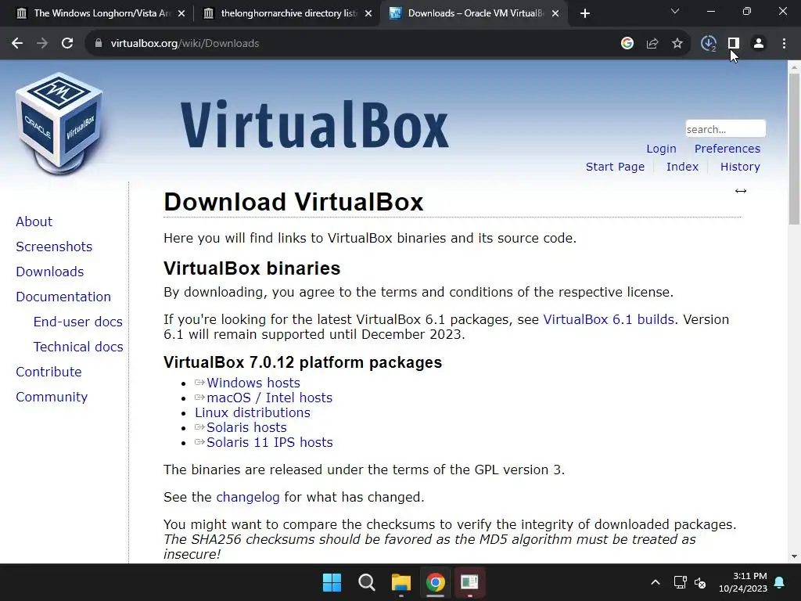Open the Google icon in address bar
The width and height of the screenshot is (801, 601).
coord(627,44)
